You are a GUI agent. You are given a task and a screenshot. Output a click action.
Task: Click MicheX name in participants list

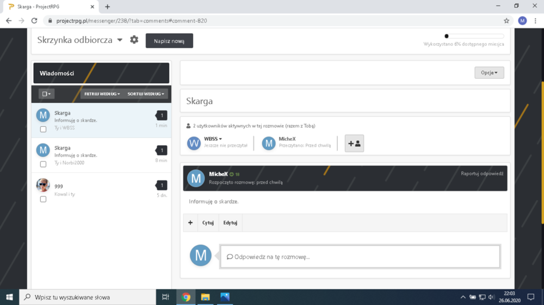click(x=287, y=139)
